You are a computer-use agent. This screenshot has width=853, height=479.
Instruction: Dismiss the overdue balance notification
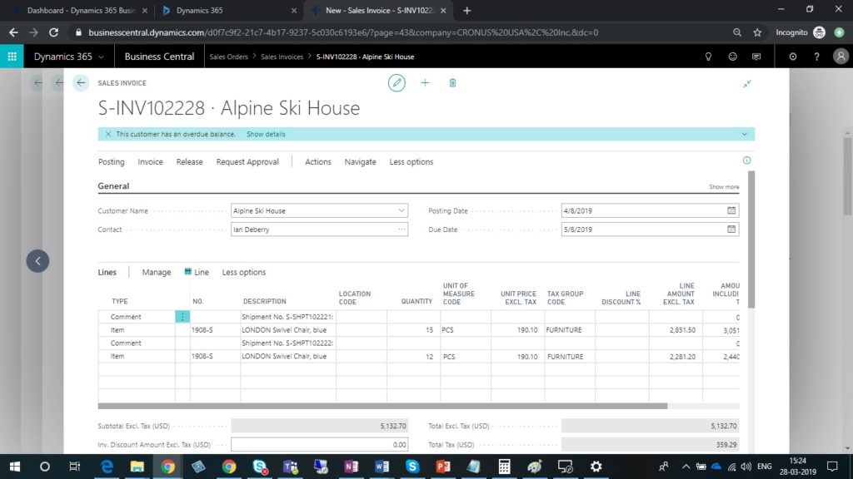pyautogui.click(x=107, y=134)
